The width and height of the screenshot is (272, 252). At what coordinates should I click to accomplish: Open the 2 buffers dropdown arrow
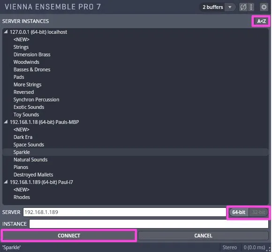point(230,7)
